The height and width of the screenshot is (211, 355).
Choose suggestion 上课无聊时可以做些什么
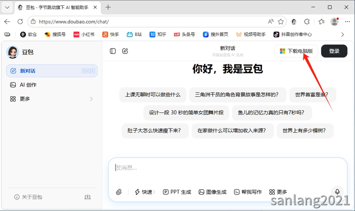tap(153, 95)
